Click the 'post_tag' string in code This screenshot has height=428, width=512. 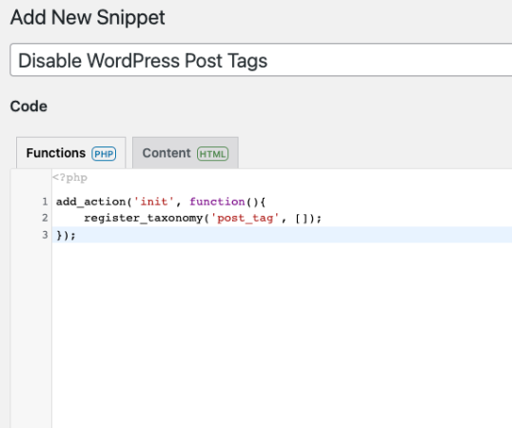pos(245,218)
